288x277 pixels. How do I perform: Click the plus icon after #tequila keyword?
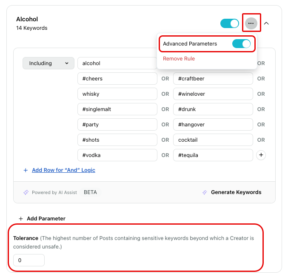click(x=261, y=155)
